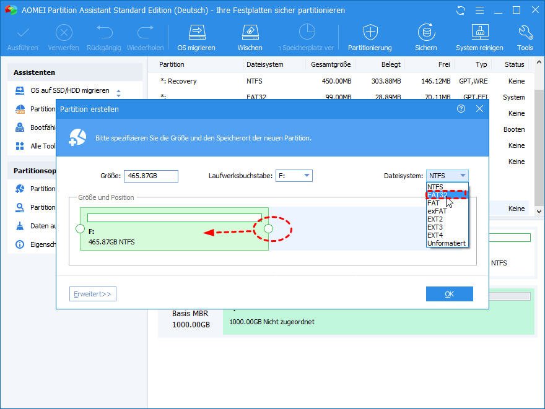Click the OK button in the dialog
The width and height of the screenshot is (545, 409).
tap(450, 294)
